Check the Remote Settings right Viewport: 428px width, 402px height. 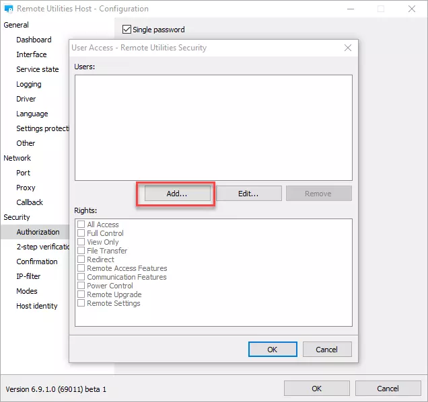point(81,303)
